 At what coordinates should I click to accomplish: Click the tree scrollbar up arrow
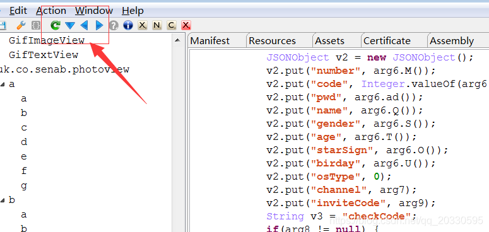point(177,40)
